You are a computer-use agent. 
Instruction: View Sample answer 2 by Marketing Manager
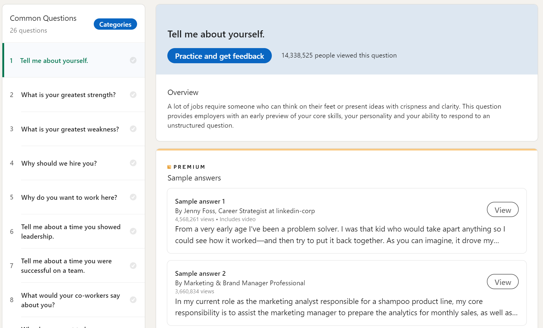click(502, 282)
